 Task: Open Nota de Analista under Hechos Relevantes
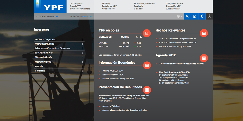[175, 46]
